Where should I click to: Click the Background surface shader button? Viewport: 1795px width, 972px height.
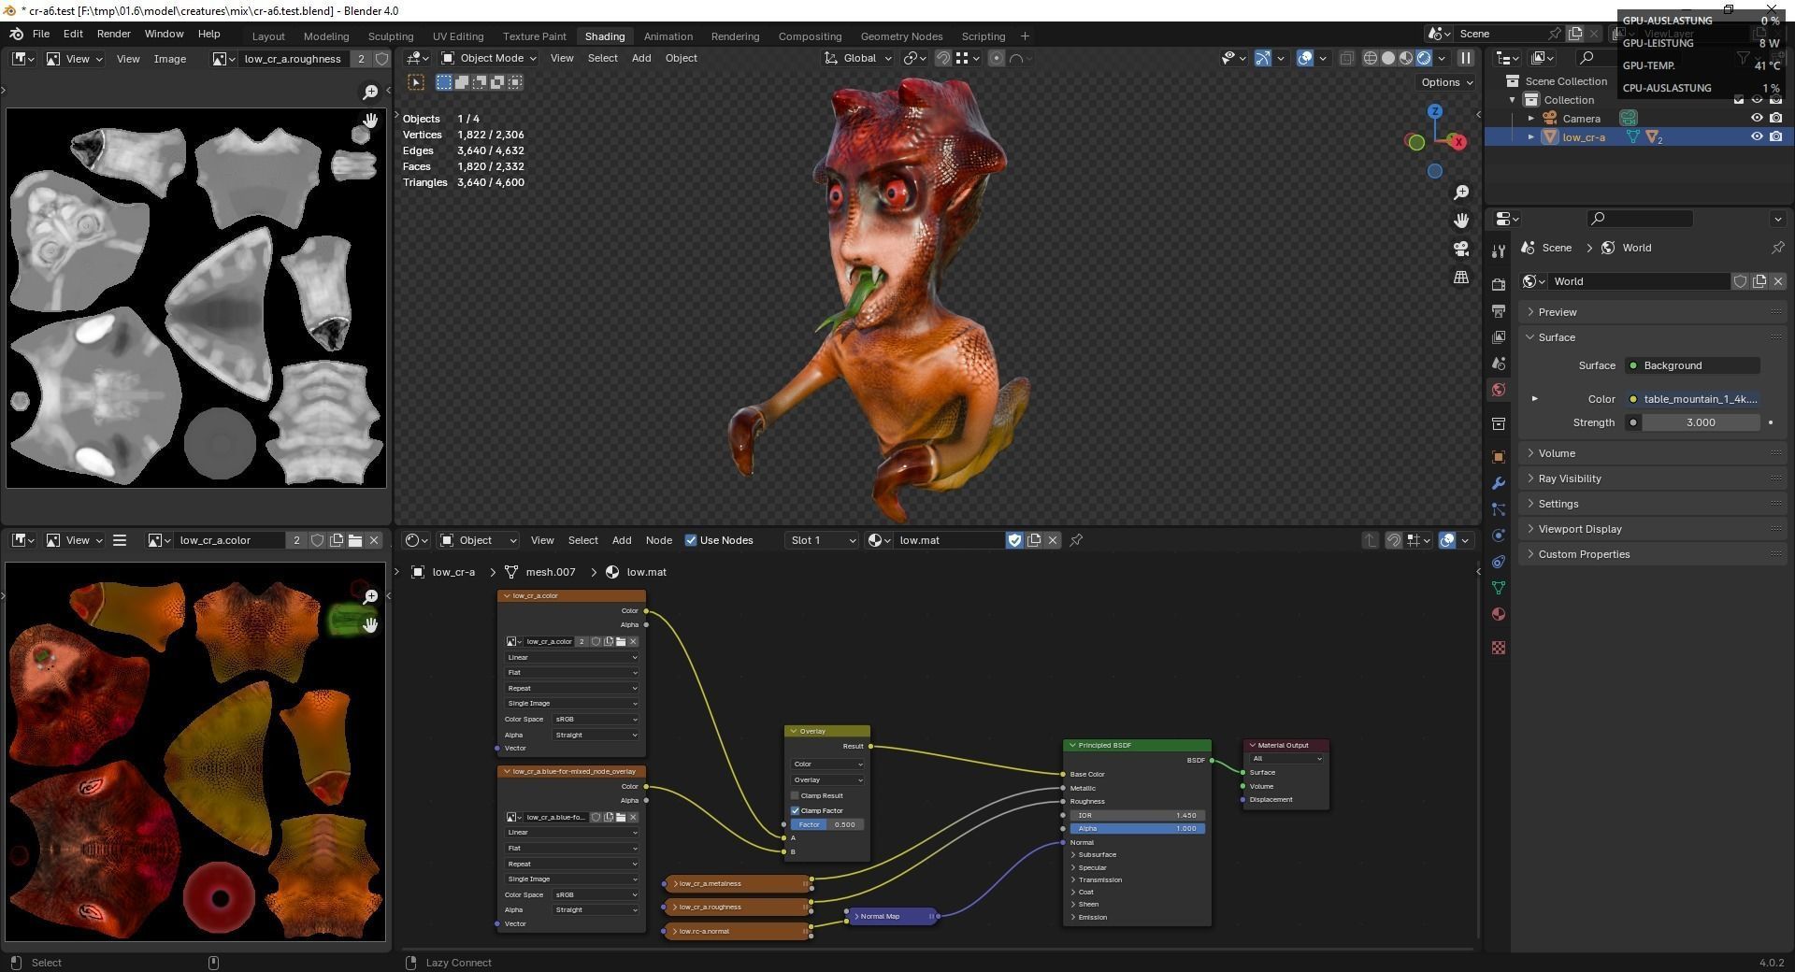click(1692, 365)
